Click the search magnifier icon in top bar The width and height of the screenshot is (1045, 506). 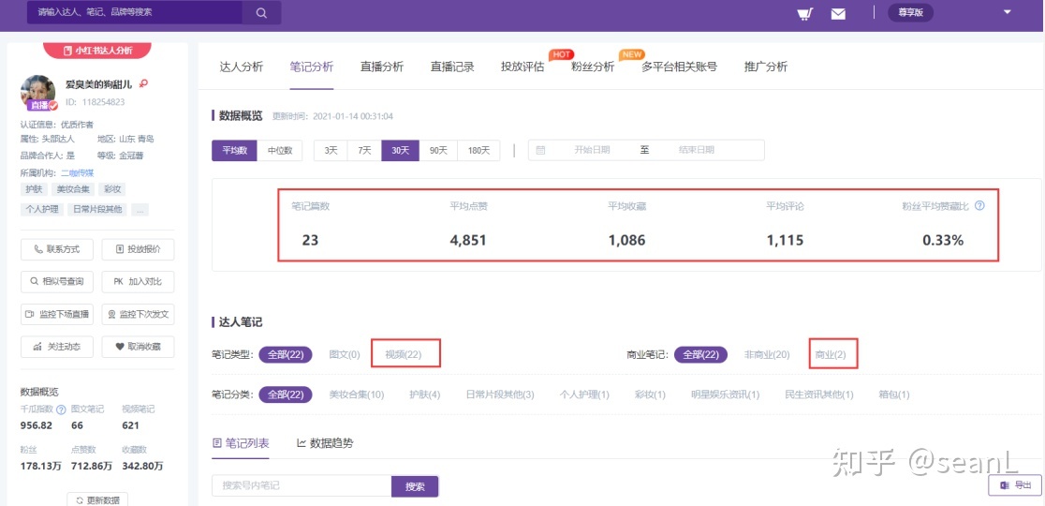260,13
